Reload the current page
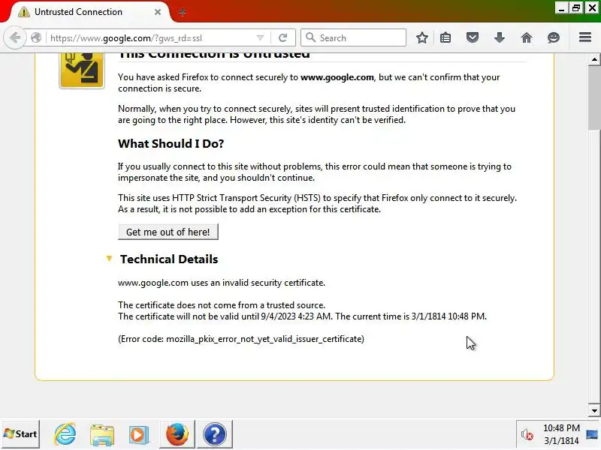Viewport: 601px width, 450px height. (283, 38)
